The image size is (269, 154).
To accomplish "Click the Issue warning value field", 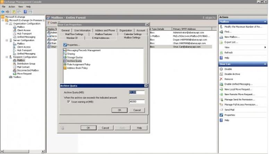I will (137, 102).
